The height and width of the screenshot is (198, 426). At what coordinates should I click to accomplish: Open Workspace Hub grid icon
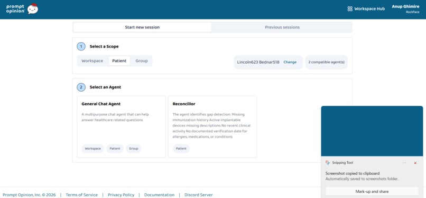point(350,8)
